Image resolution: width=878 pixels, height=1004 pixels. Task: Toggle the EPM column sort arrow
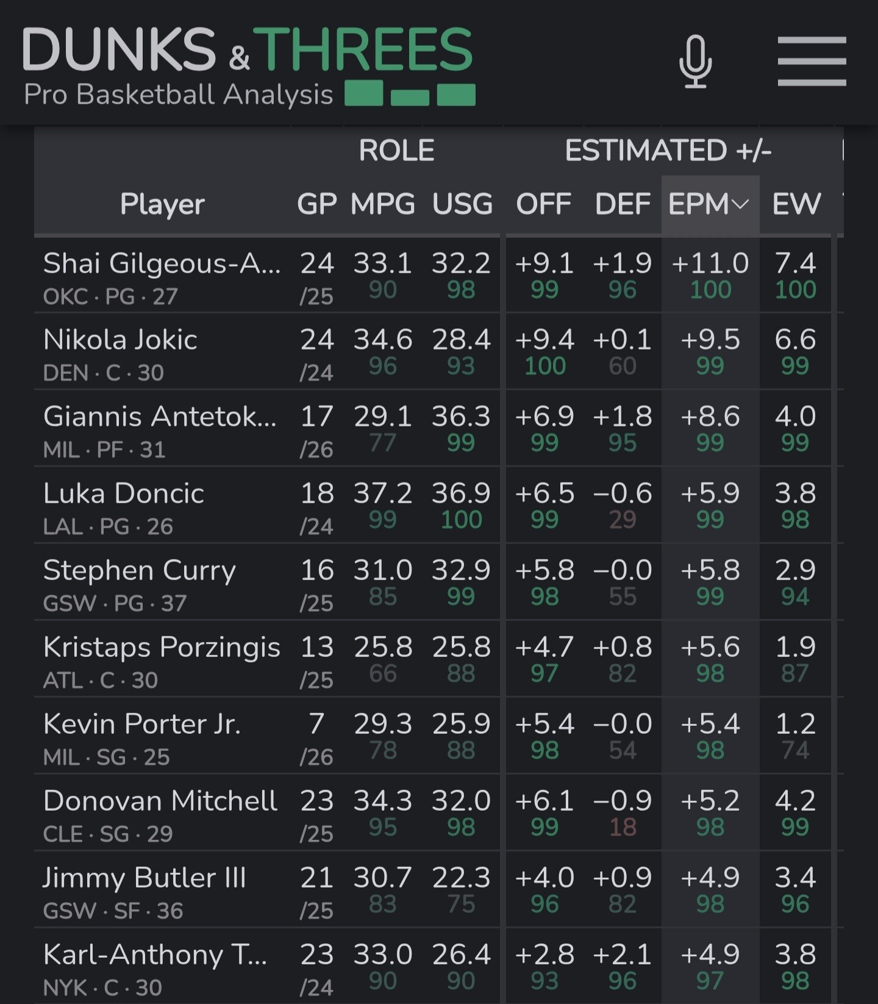point(741,204)
